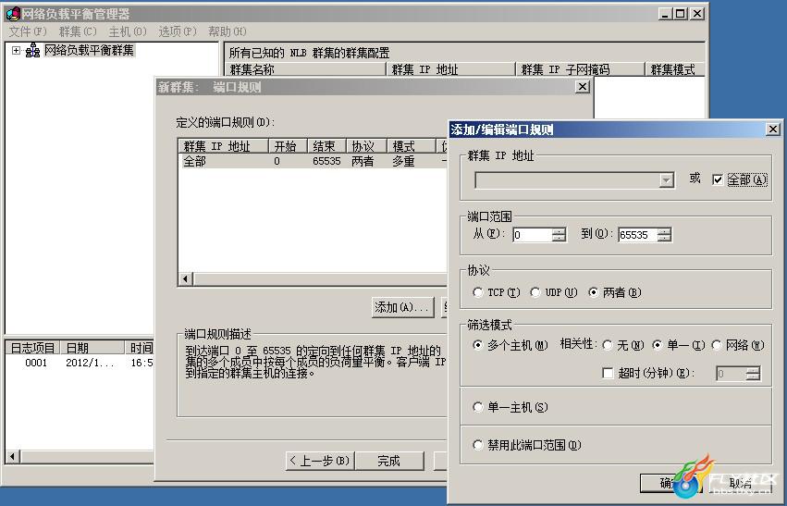Click the 群集名称 column header in main window
The image size is (787, 506).
click(x=306, y=69)
